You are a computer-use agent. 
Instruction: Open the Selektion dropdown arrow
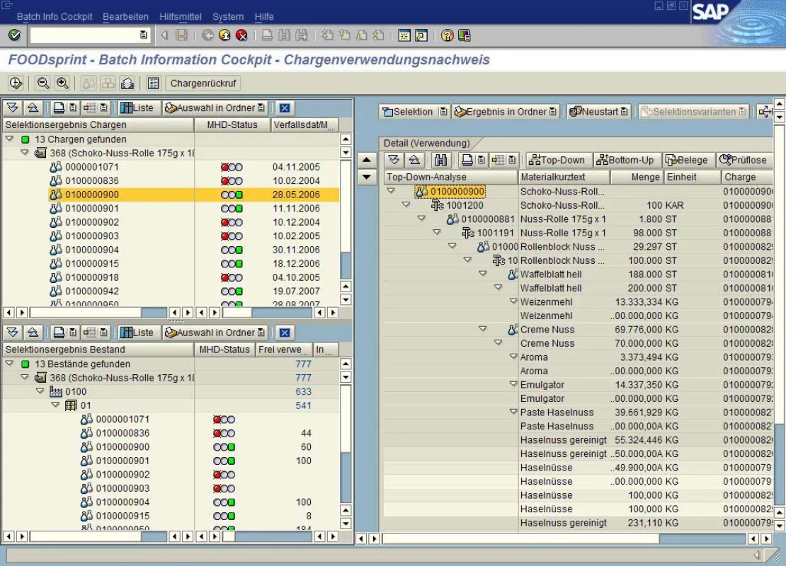point(443,112)
